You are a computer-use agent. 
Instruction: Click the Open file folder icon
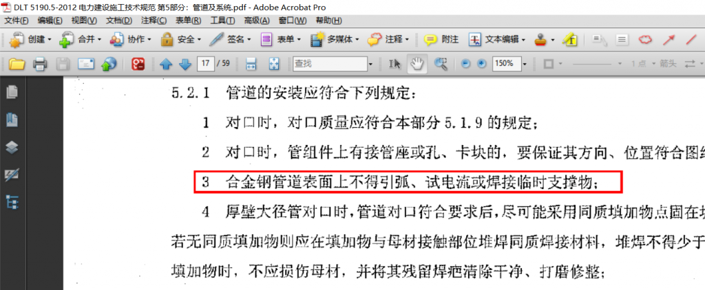17,64
